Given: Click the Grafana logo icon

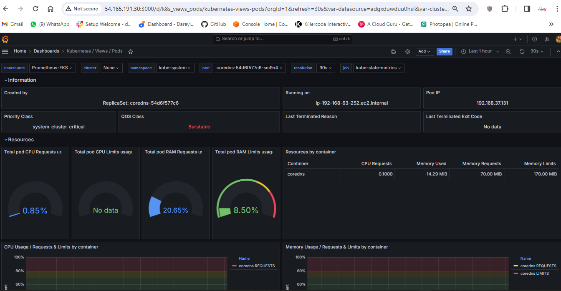Looking at the screenshot, I should pyautogui.click(x=5, y=39).
